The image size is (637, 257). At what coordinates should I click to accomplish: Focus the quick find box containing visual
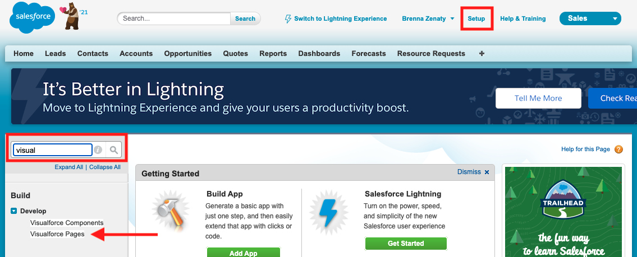click(x=53, y=150)
